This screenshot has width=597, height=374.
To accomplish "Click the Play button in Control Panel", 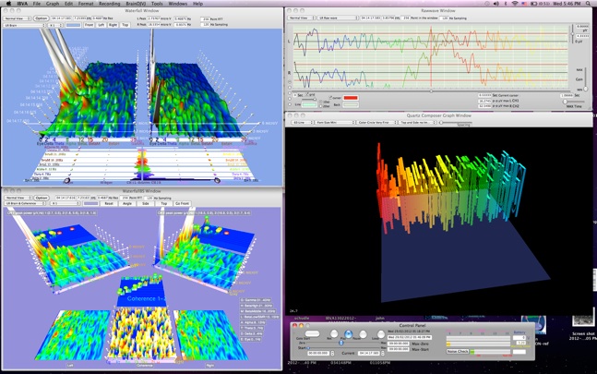I will (x=348, y=333).
